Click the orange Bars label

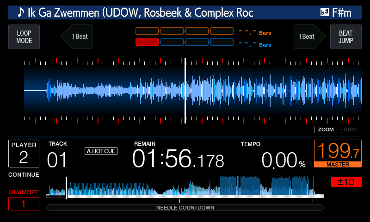[265, 33]
